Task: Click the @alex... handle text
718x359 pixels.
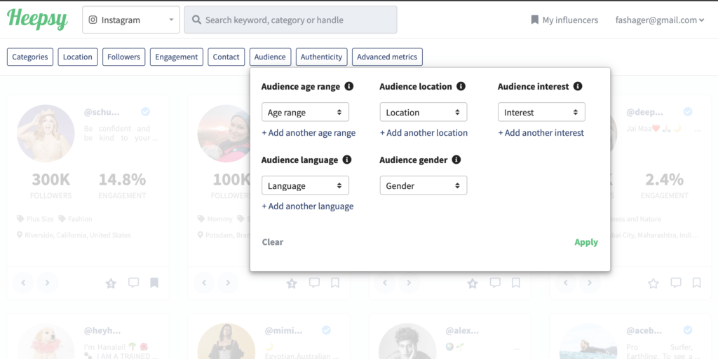Action: tap(462, 331)
